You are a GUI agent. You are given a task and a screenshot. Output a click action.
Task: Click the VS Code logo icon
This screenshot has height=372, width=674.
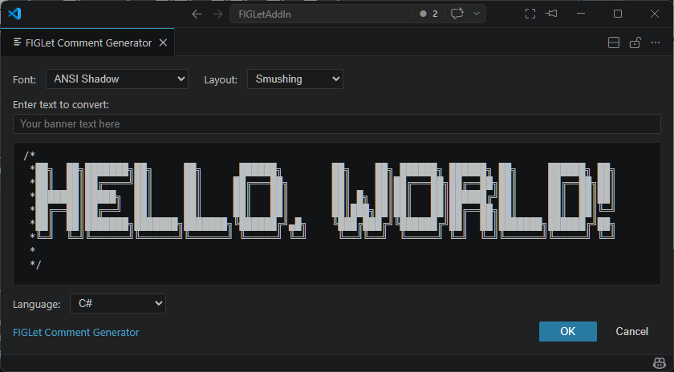click(x=14, y=14)
